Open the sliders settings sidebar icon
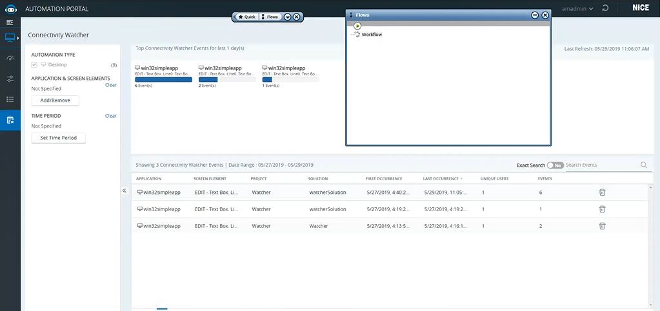The width and height of the screenshot is (660, 311). click(10, 79)
